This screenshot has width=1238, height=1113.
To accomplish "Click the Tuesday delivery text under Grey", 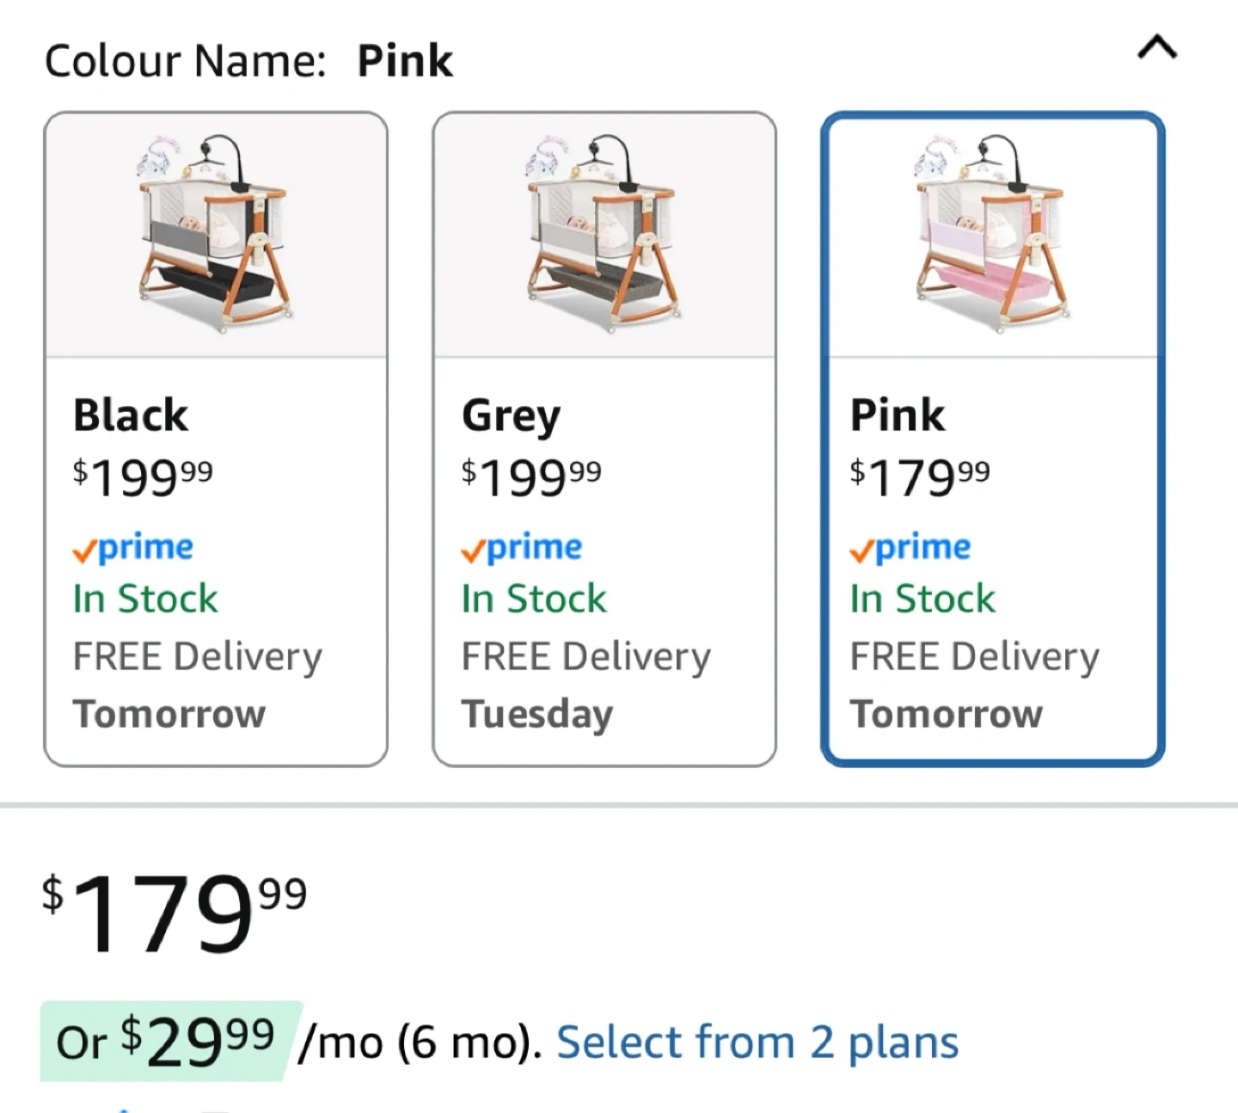I will coord(537,715).
